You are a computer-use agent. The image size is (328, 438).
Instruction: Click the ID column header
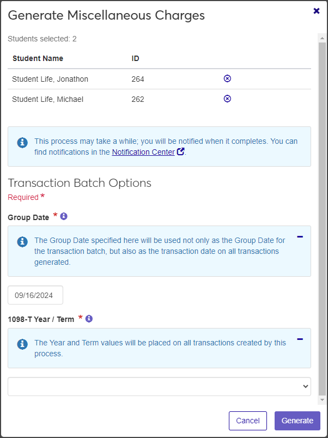[136, 58]
